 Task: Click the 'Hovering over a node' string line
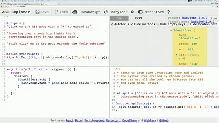click(41, 33)
